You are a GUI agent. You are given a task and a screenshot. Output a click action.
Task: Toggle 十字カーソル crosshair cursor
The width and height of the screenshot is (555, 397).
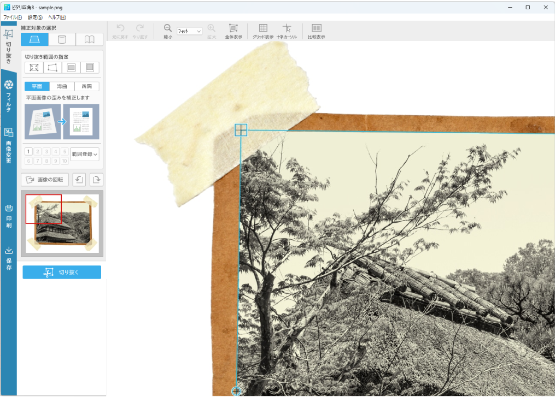[287, 29]
